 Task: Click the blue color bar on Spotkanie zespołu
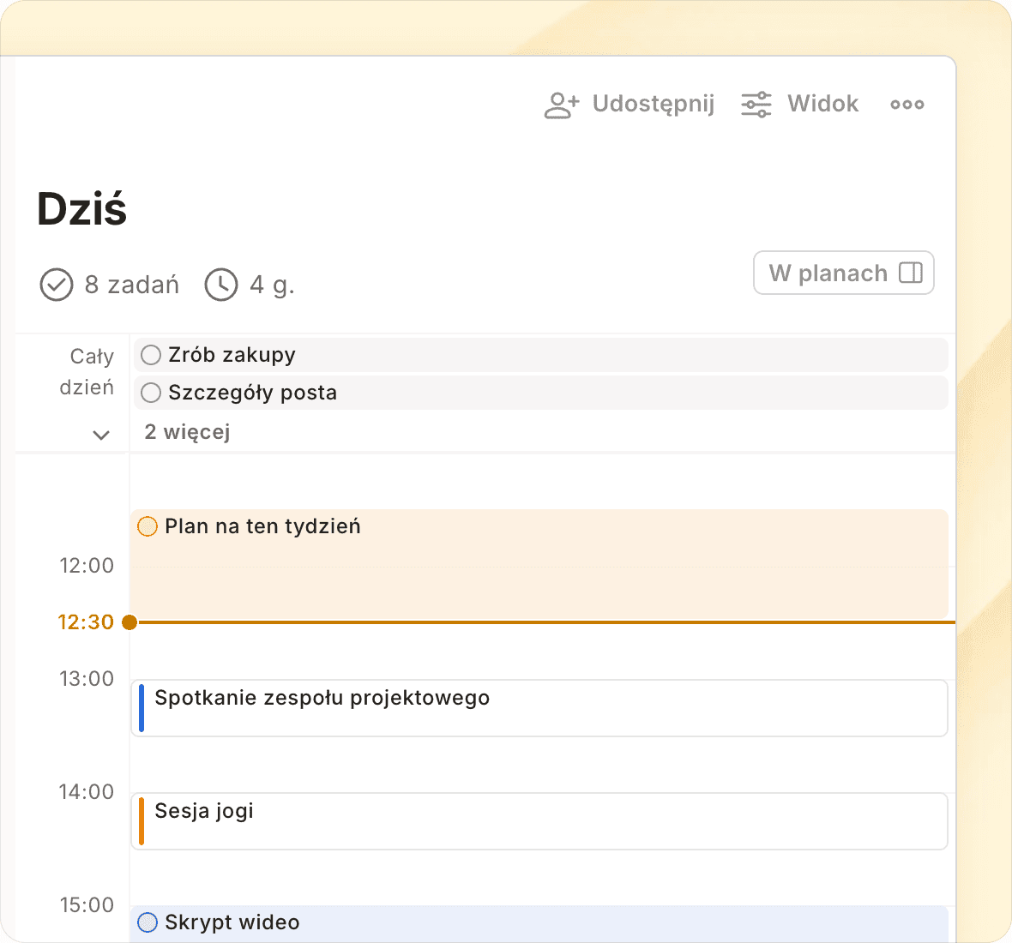(x=142, y=708)
